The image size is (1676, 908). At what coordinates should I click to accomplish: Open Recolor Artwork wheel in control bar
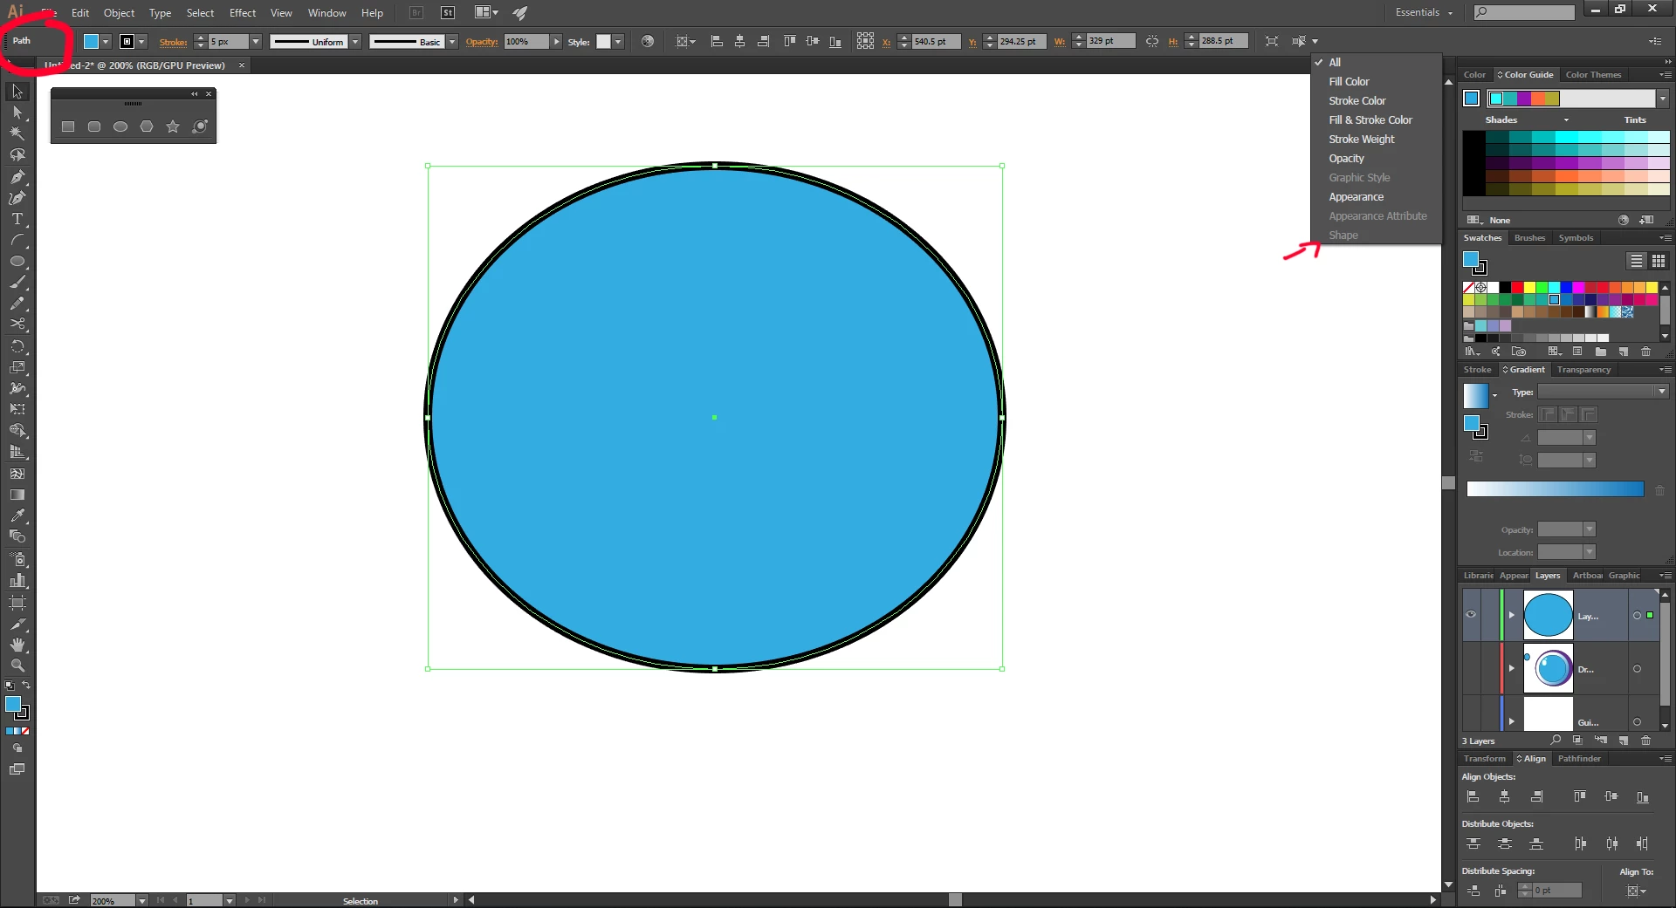(x=648, y=41)
